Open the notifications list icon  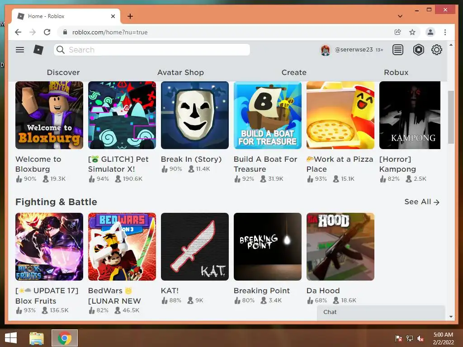[398, 50]
